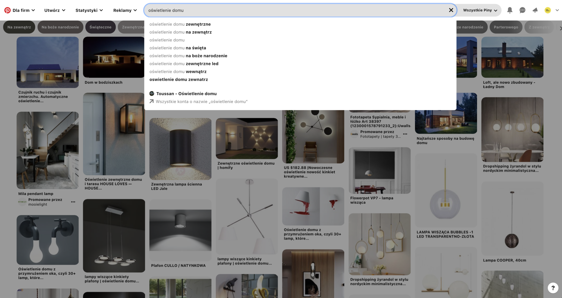Open the messages chat icon
Viewport: 562px width, 298px height.
[522, 10]
